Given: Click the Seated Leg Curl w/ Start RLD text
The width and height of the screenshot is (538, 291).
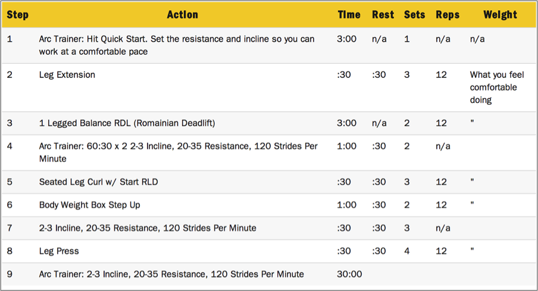Looking at the screenshot, I should click(98, 182).
